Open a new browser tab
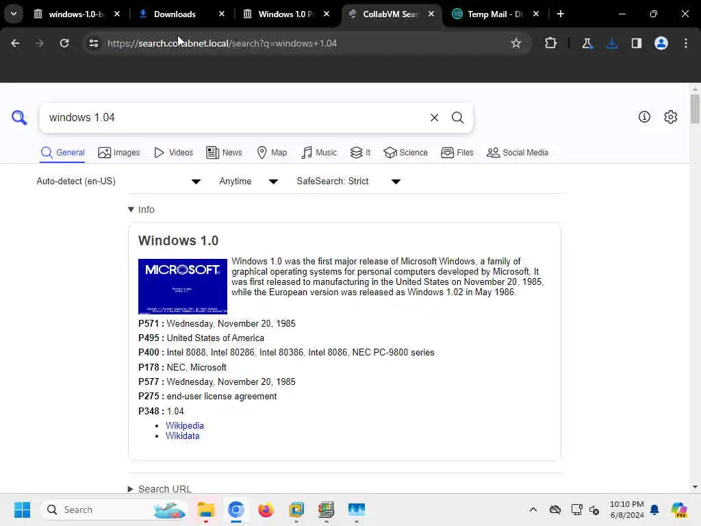 tap(560, 14)
